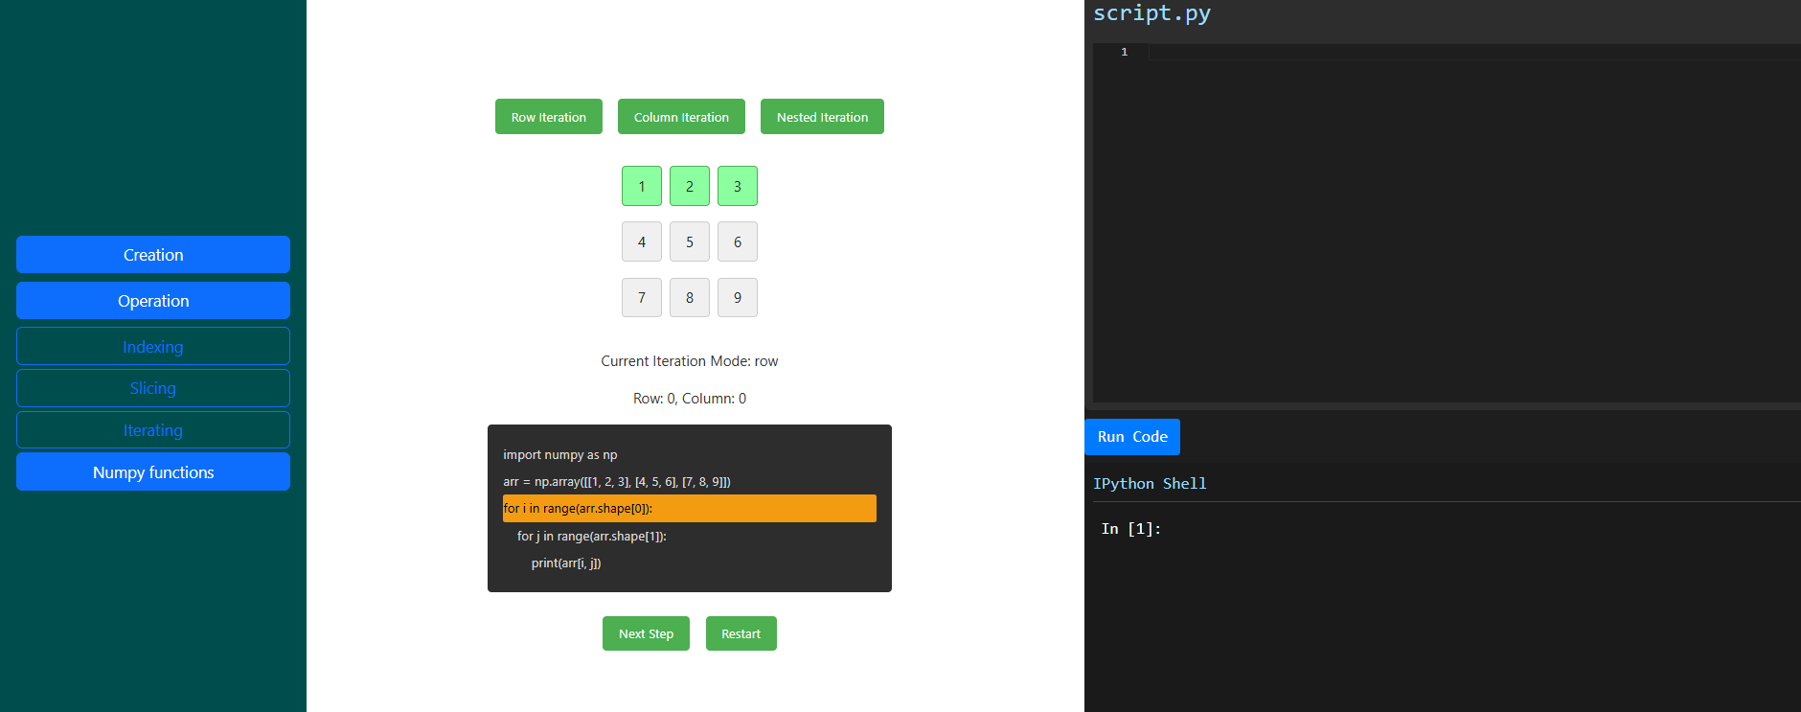
Task: Click highlighted array cell 3
Action: click(738, 186)
